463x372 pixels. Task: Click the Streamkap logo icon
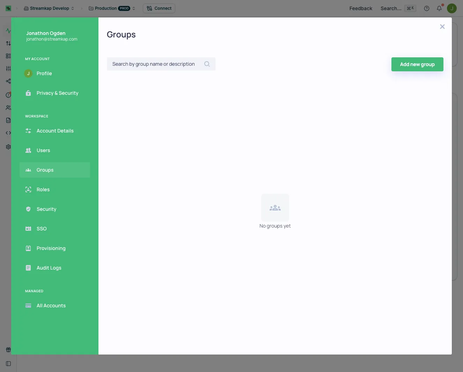tap(8, 8)
